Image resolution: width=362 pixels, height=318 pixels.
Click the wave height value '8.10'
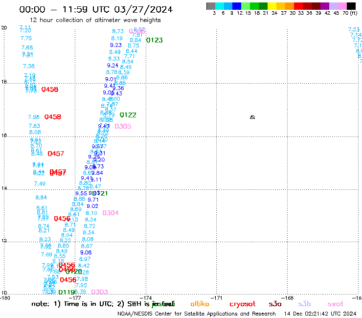pos(91,213)
